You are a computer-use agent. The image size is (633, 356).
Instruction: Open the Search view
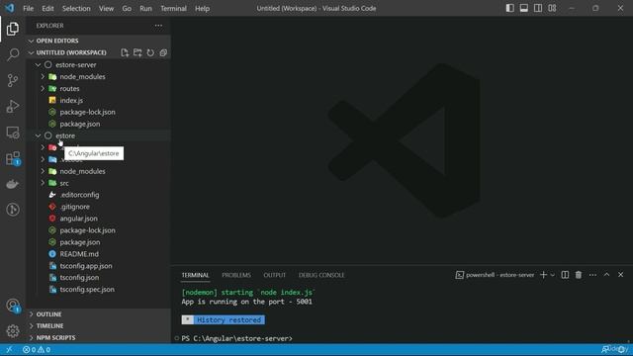pyautogui.click(x=13, y=54)
